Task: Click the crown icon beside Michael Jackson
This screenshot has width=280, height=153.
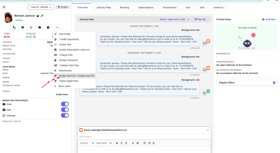Action: click(38, 16)
